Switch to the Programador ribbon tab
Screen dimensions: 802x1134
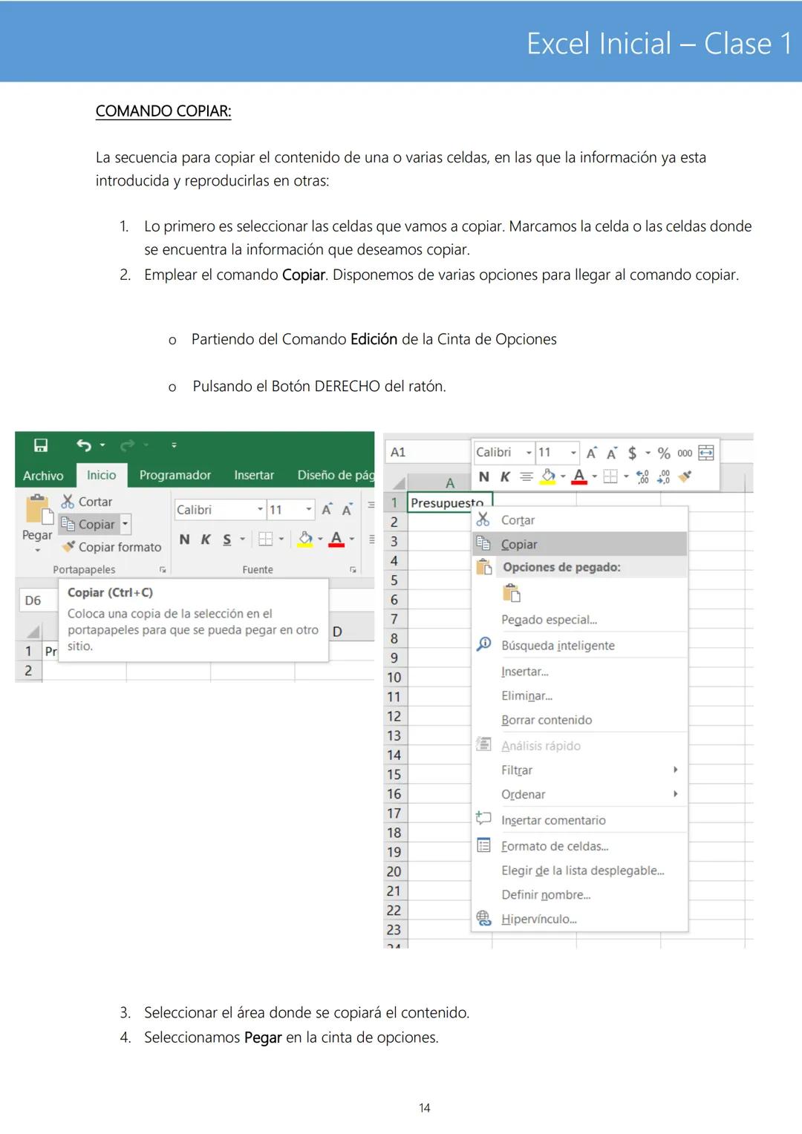pos(175,474)
